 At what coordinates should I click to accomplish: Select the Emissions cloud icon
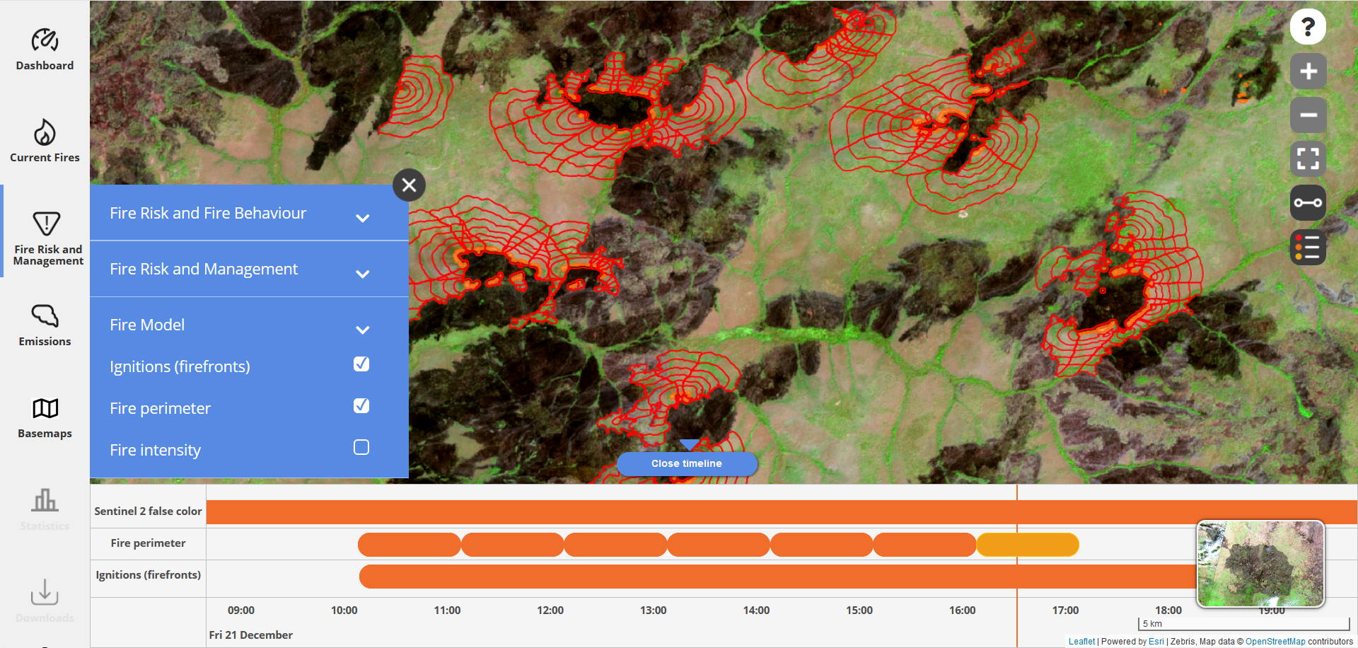[45, 325]
